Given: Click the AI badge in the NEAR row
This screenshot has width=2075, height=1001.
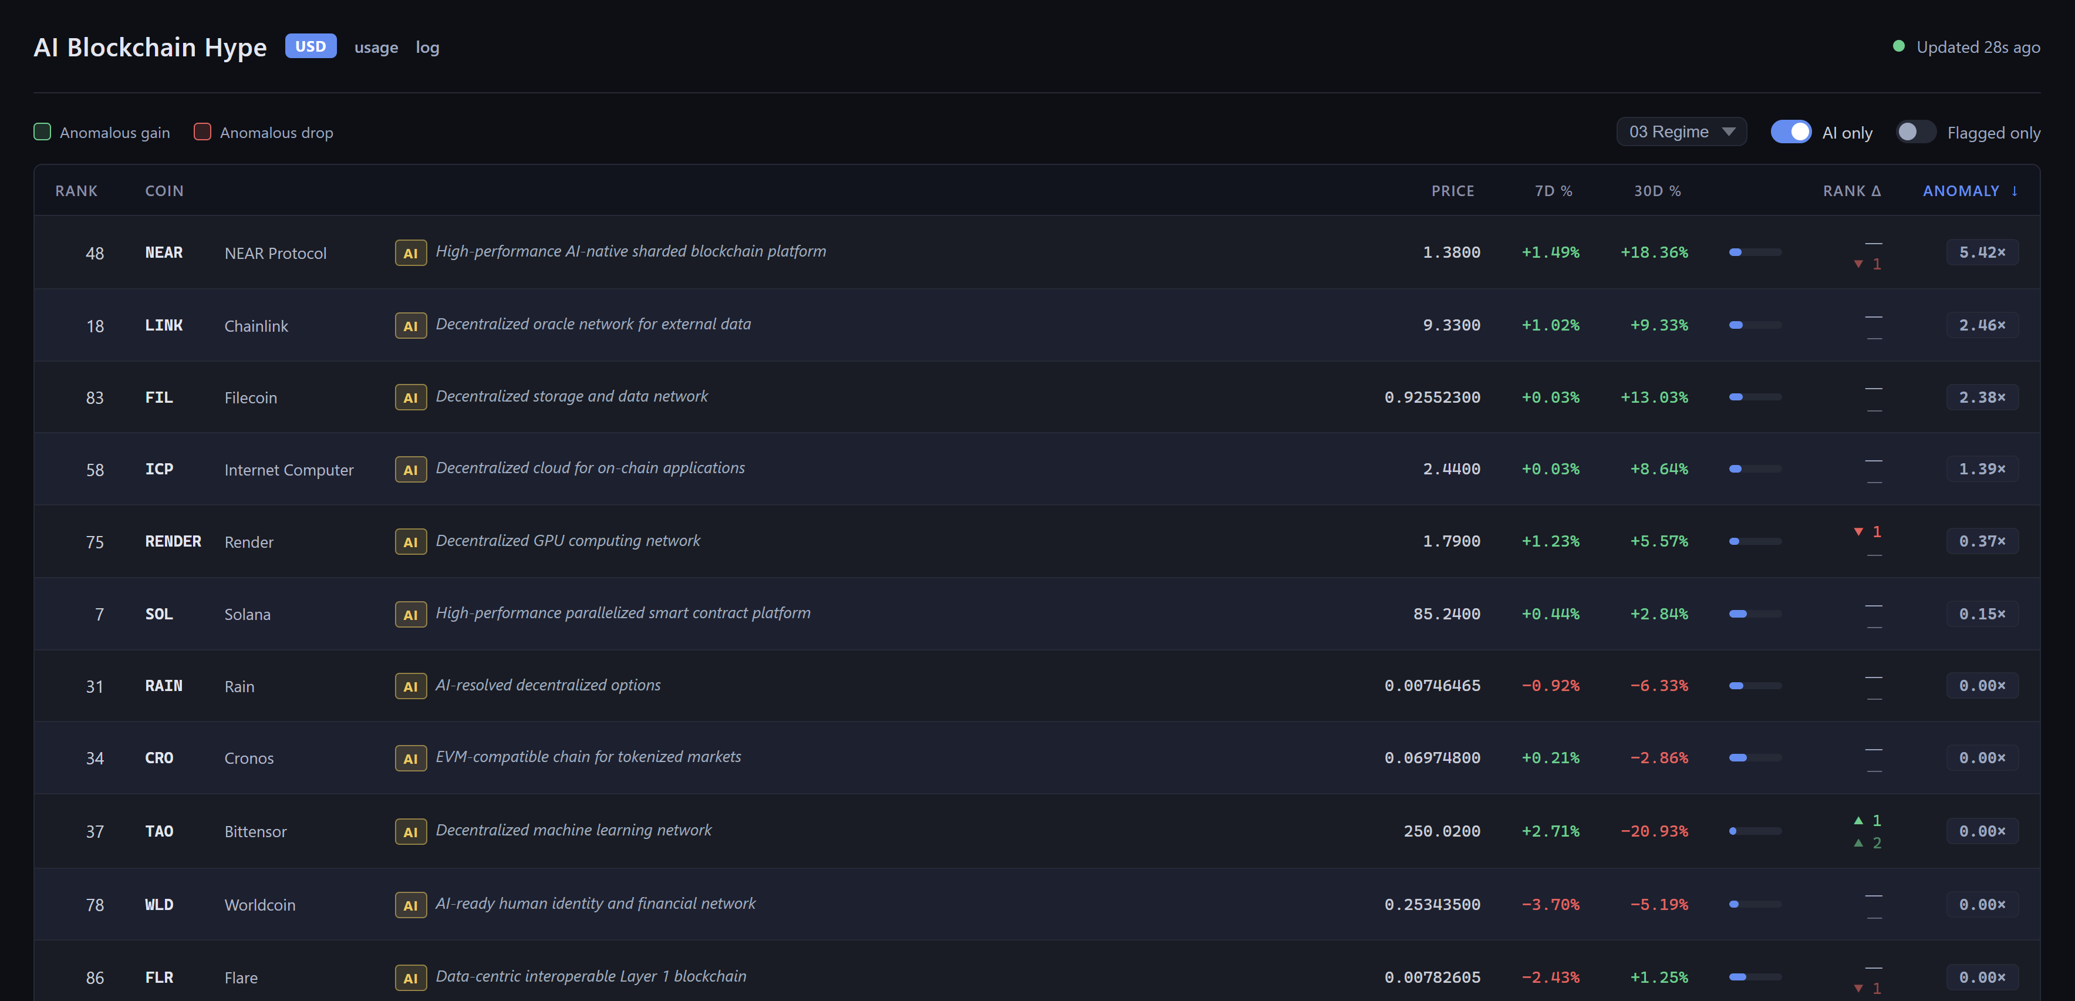Looking at the screenshot, I should (410, 253).
